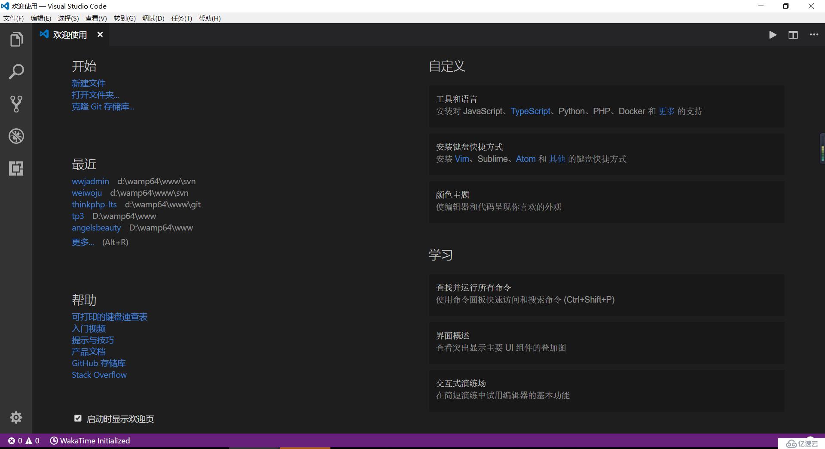The height and width of the screenshot is (449, 825).
Task: Close the 欢迎使用 tab
Action: pyautogui.click(x=100, y=34)
